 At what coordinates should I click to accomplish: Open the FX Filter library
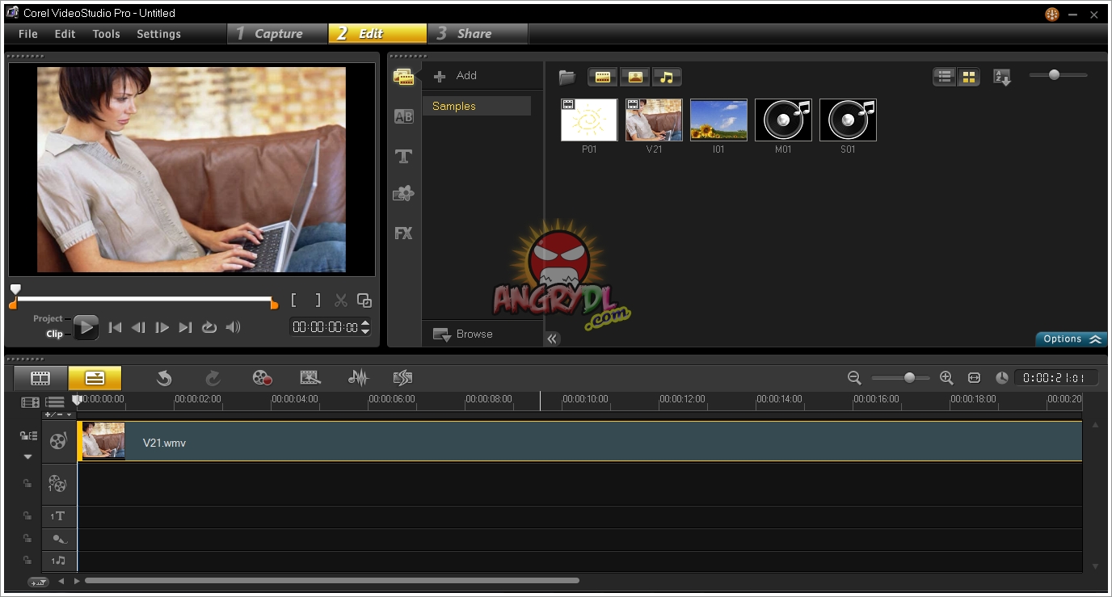click(x=403, y=233)
